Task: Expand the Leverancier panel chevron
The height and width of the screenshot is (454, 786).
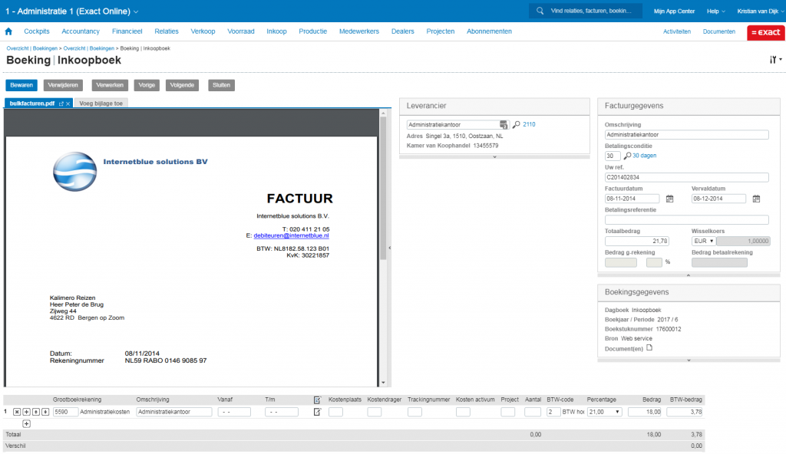Action: (494, 157)
